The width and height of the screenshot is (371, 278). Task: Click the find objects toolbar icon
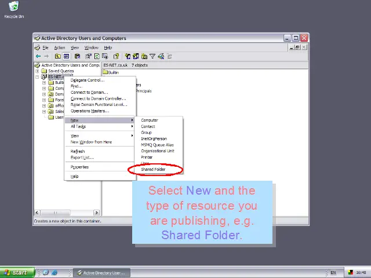tap(161, 56)
